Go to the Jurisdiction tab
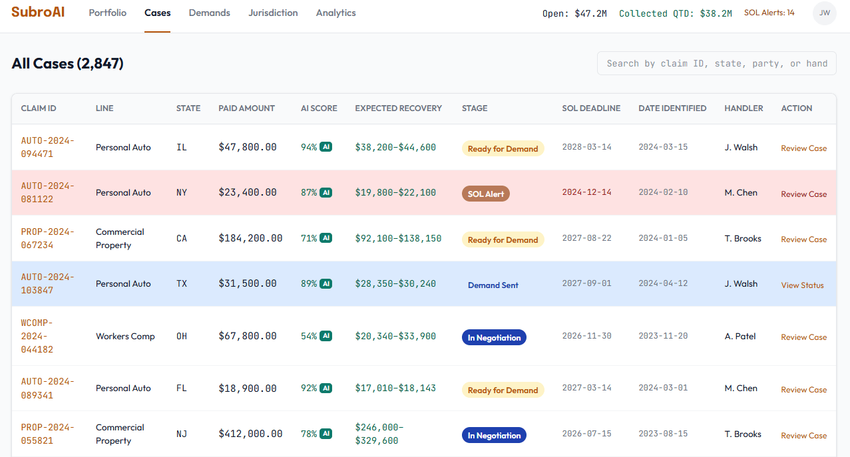The image size is (850, 457). point(273,13)
